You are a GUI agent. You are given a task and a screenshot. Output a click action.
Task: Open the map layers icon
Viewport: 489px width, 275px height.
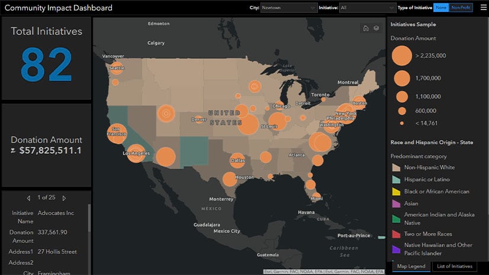coord(377,28)
